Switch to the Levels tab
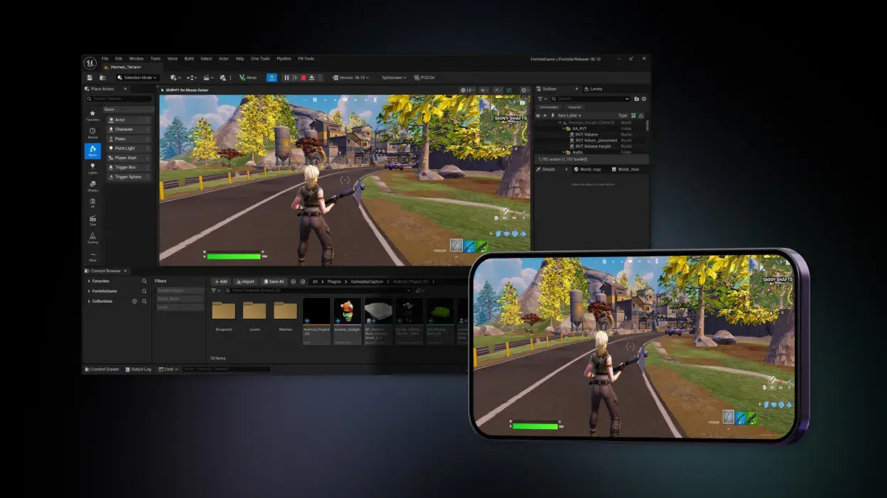Viewport: 887px width, 498px height. coord(596,89)
